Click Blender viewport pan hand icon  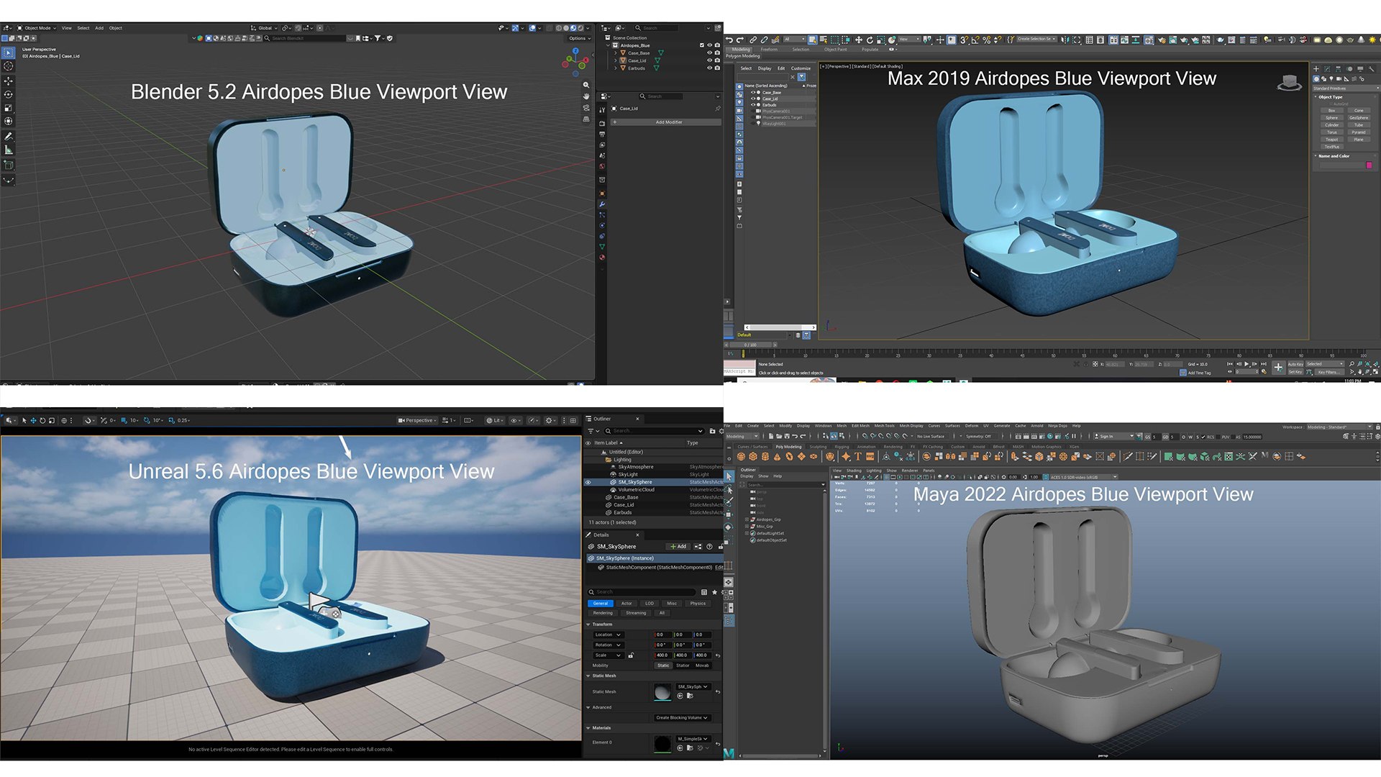pos(586,96)
